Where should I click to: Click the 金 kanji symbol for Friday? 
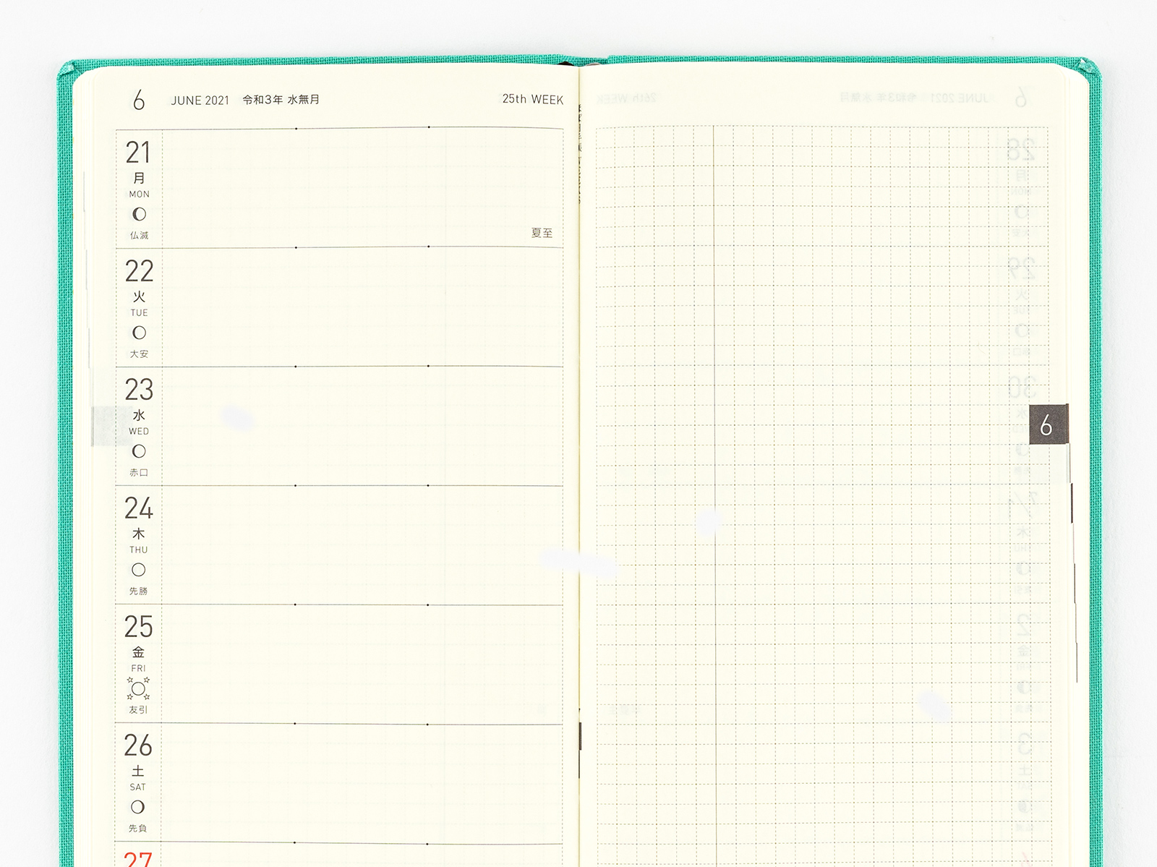tap(138, 652)
